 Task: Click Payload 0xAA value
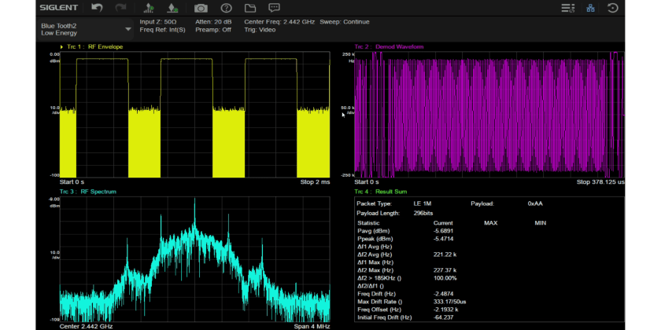535,203
